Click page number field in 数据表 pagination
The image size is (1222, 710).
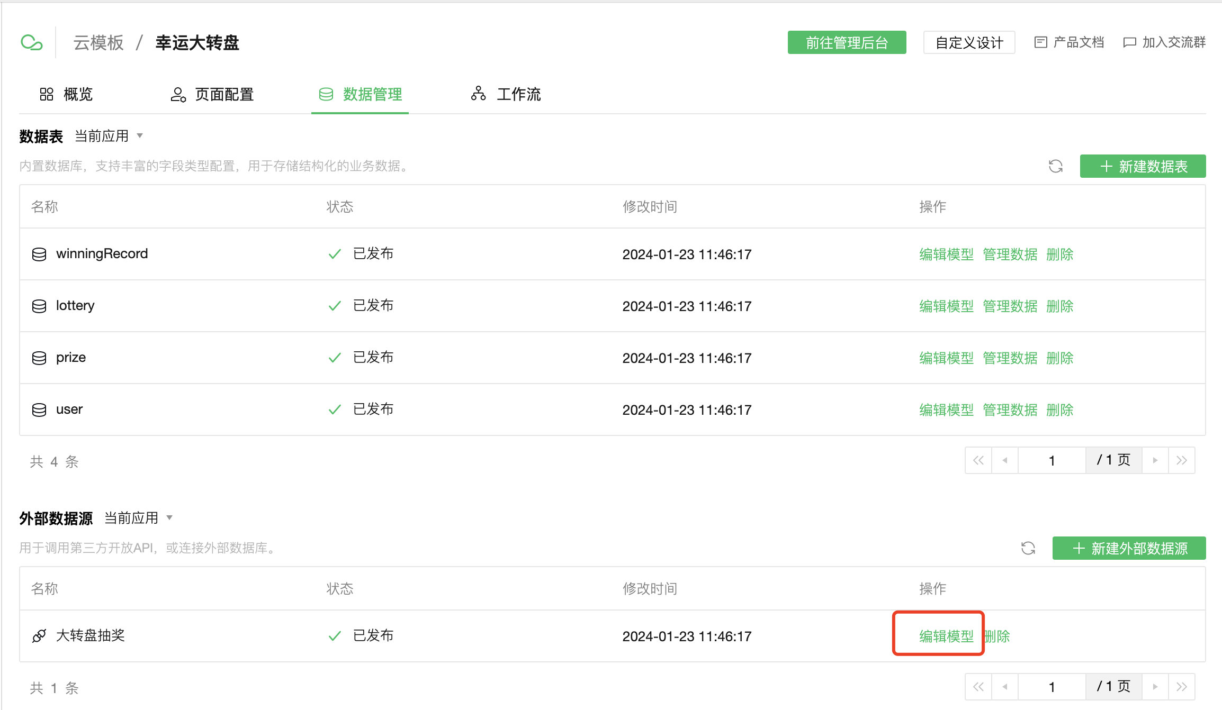point(1052,460)
